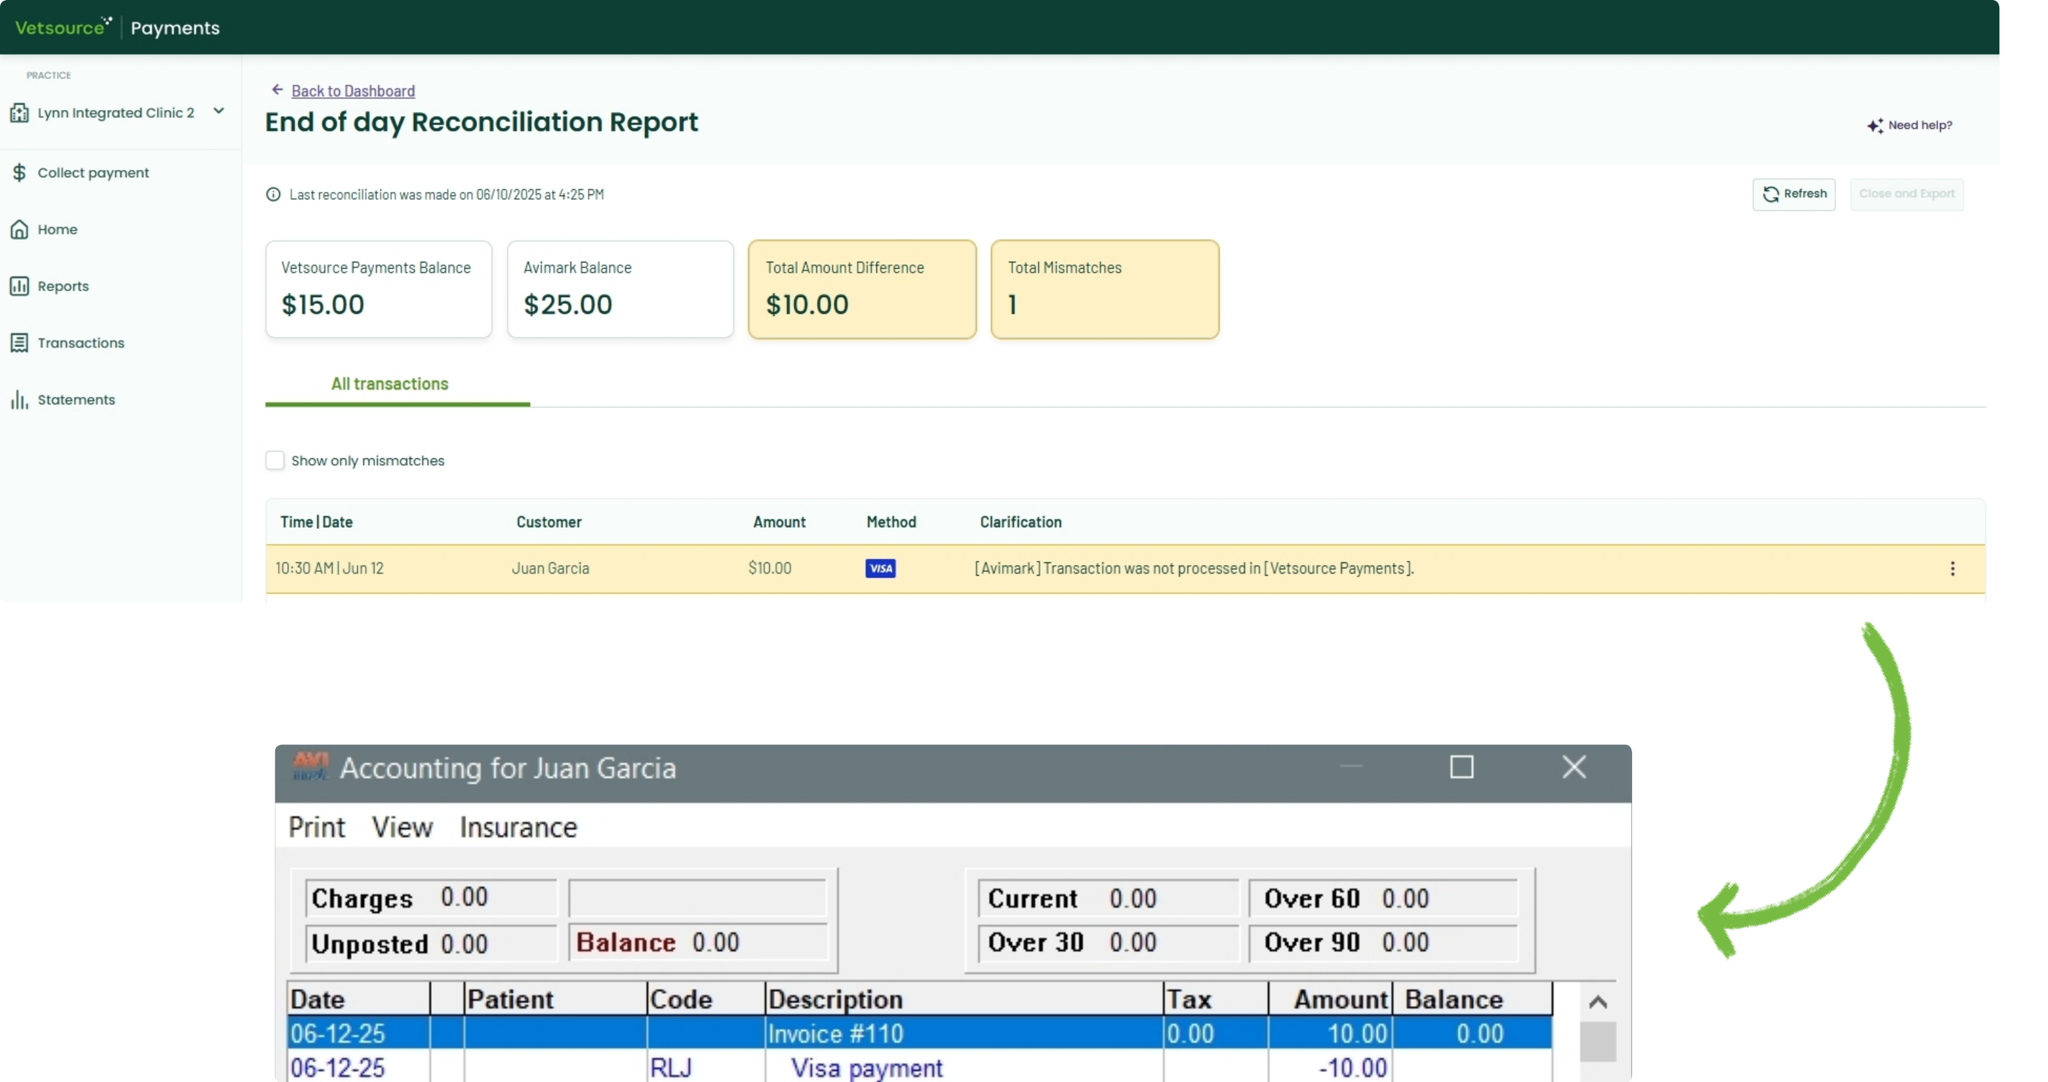
Task: Expand Lynn Integrated Clinic 2 dropdown
Action: (x=219, y=111)
